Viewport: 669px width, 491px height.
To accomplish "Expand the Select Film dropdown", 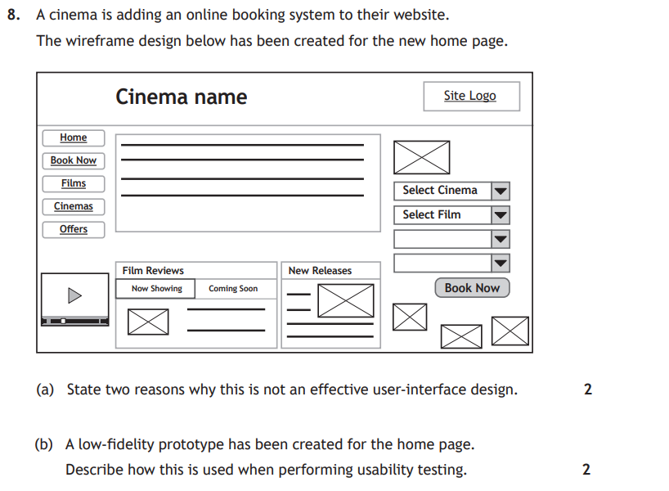I will (x=501, y=215).
